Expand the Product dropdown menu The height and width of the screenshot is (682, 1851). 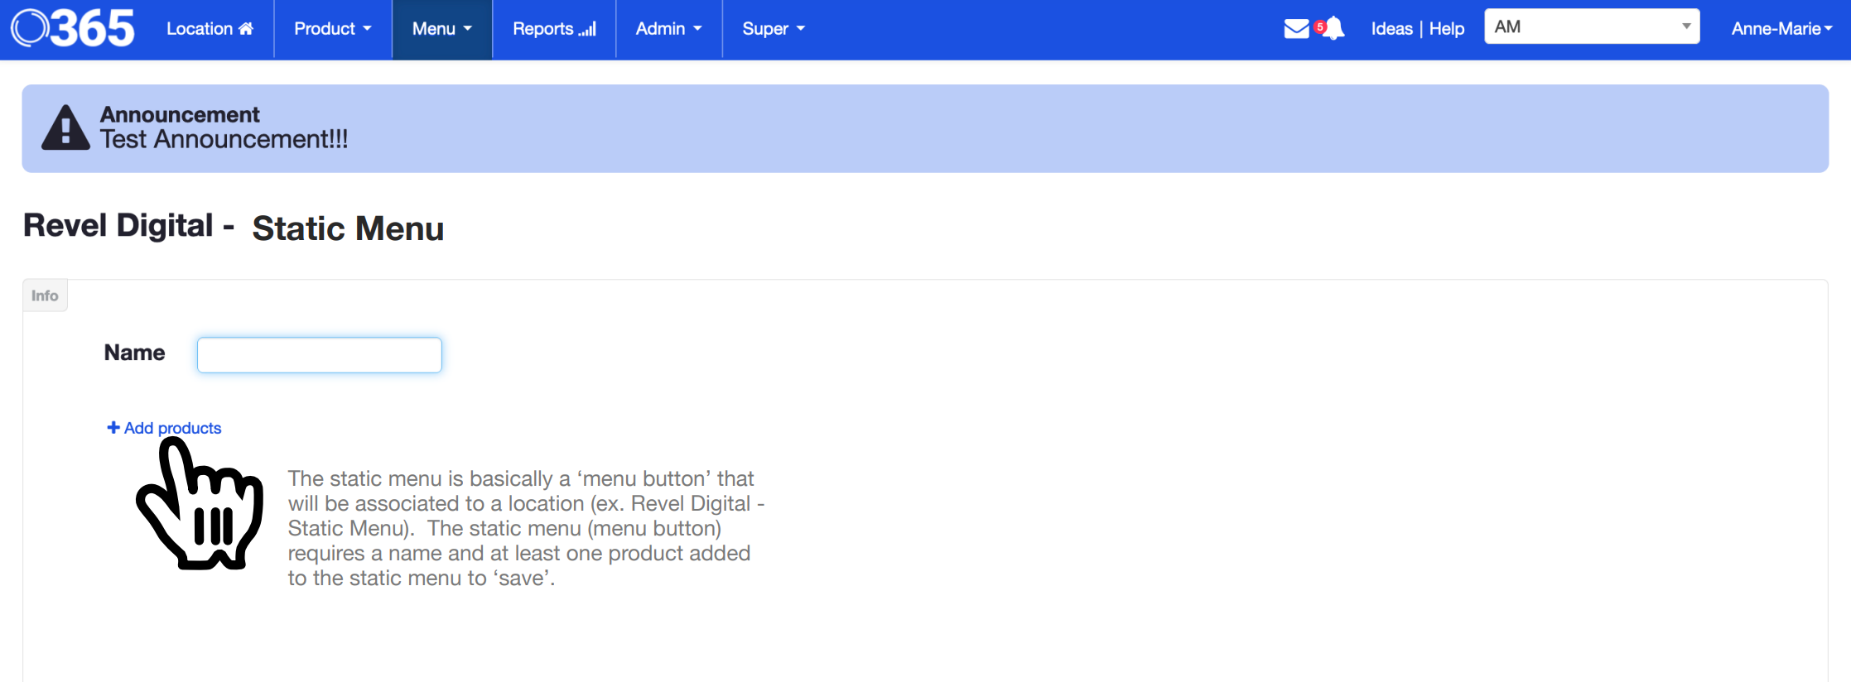333,29
